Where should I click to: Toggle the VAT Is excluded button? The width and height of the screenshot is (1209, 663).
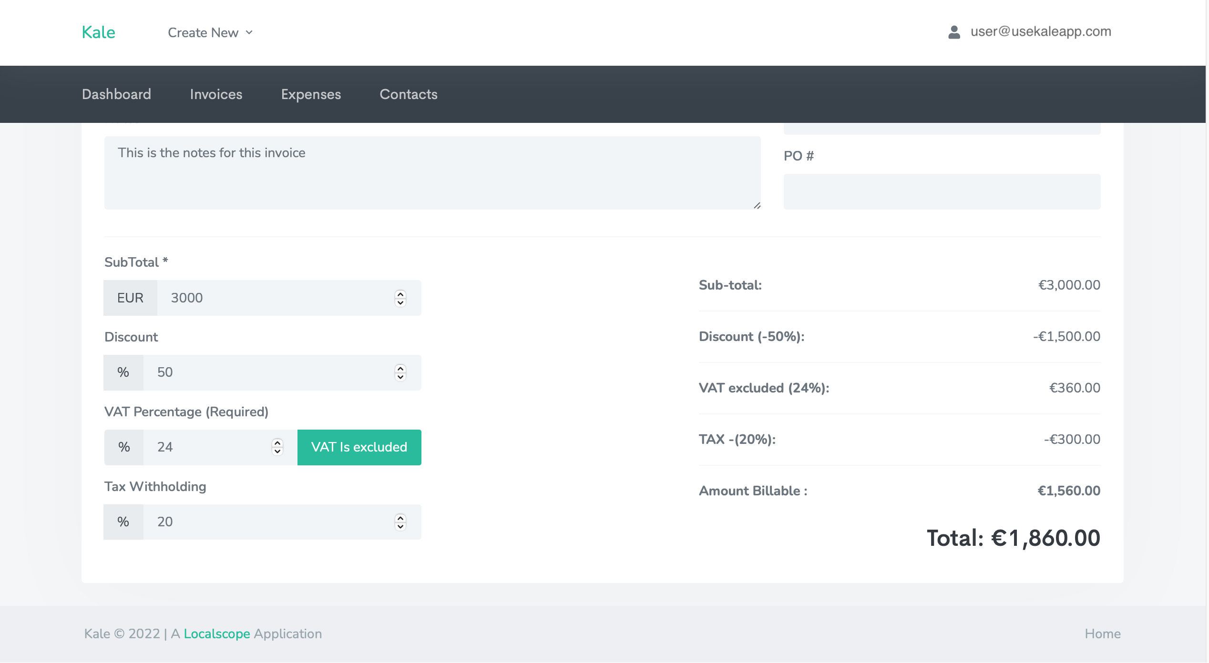pos(359,447)
